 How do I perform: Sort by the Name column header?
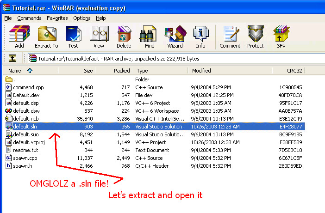[31, 71]
